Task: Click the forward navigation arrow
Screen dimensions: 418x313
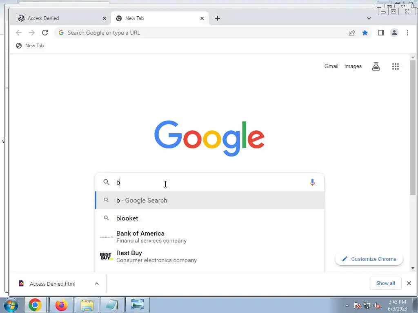Action: click(32, 33)
